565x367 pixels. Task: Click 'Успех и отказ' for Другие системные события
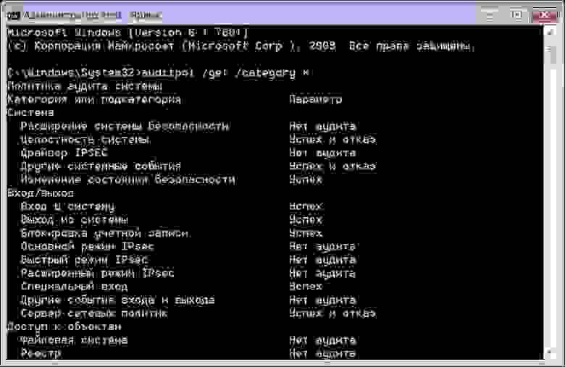(x=332, y=166)
